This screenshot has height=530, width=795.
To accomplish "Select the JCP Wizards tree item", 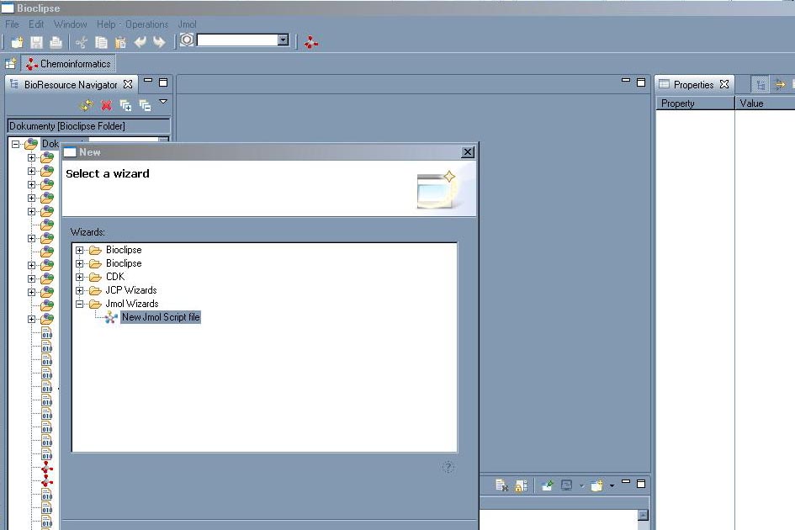I will 131,290.
